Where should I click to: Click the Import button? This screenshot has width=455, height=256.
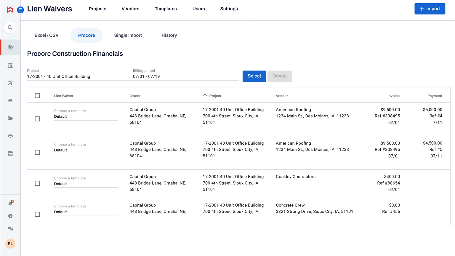click(x=430, y=9)
